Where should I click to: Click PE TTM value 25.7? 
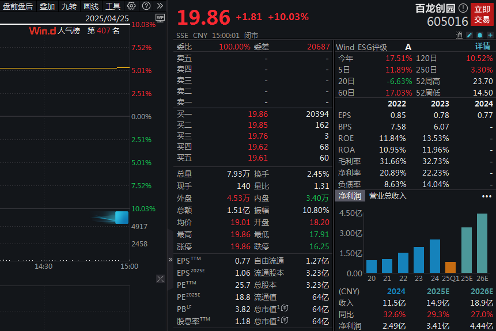243,285
